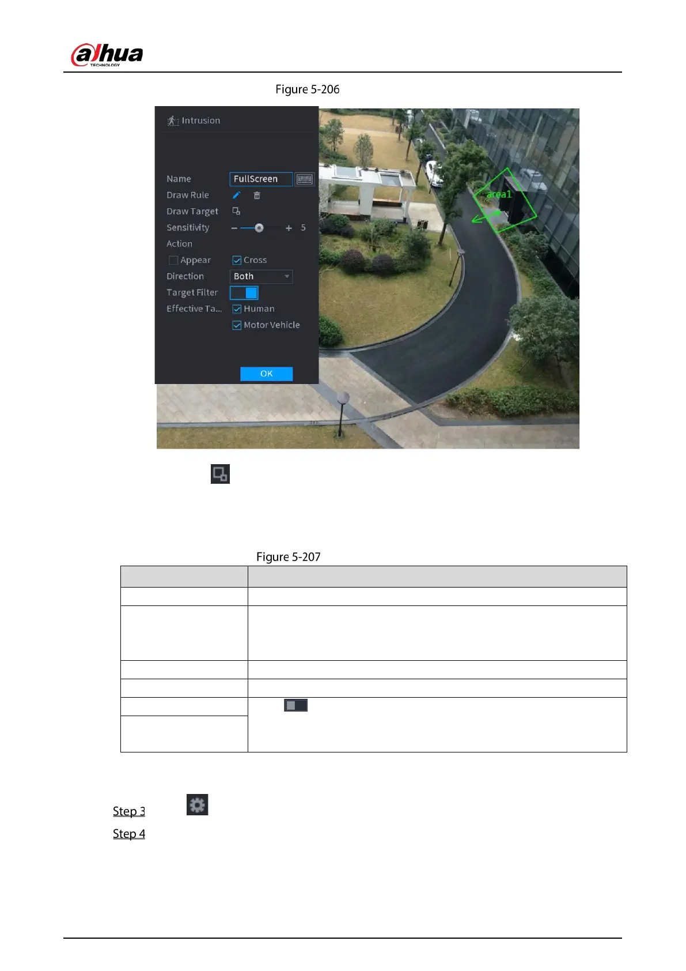Uncheck the Human target checkbox

coord(237,309)
